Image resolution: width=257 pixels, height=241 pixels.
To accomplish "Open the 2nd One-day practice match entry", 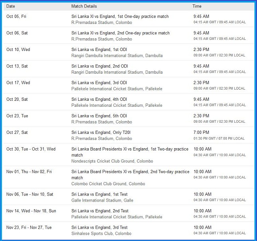I will (120, 33).
